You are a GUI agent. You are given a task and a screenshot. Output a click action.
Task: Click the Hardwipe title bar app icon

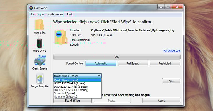click(x=31, y=8)
